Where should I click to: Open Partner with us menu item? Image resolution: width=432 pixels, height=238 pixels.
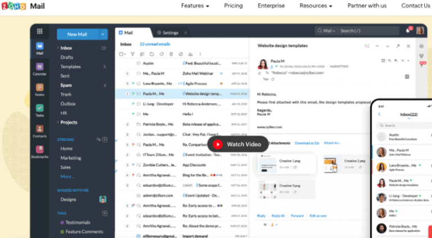(x=367, y=6)
